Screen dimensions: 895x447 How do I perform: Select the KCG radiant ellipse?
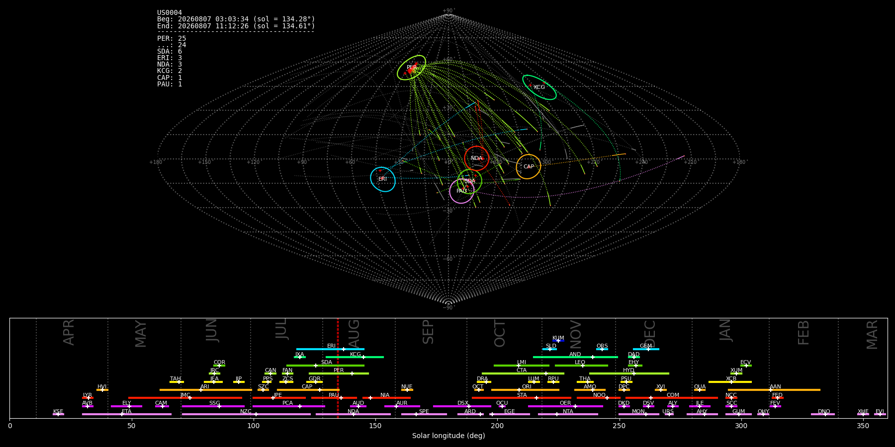tap(539, 87)
